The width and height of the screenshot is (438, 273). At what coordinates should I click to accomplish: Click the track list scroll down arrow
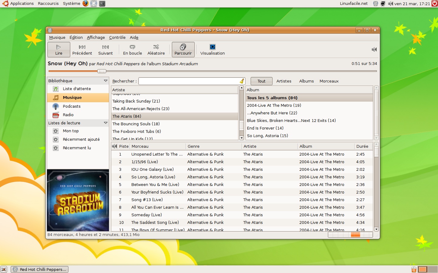[x=376, y=229]
